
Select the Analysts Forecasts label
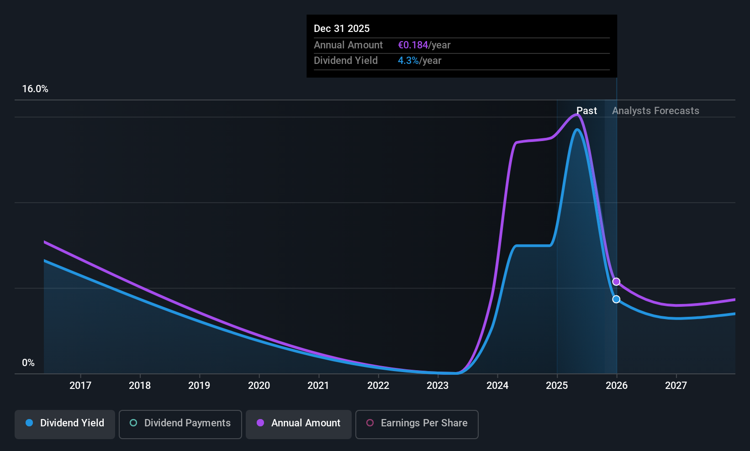pyautogui.click(x=655, y=111)
